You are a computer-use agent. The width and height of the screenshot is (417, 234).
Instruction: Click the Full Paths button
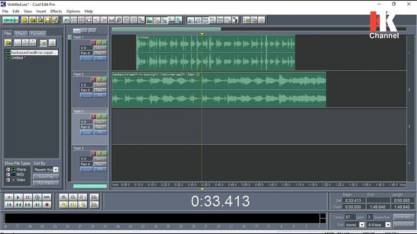pyautogui.click(x=46, y=183)
